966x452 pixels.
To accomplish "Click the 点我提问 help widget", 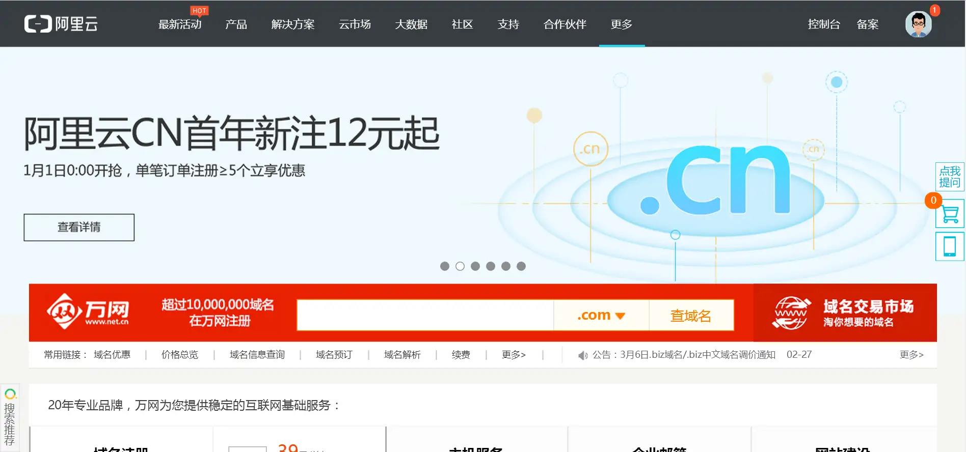I will point(950,177).
